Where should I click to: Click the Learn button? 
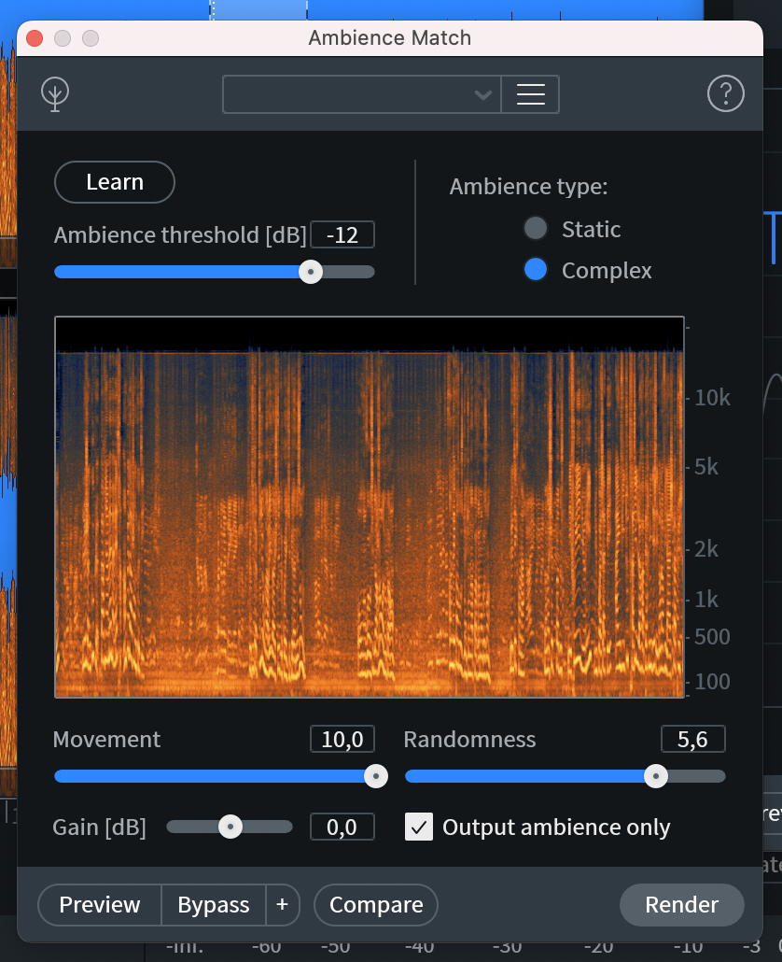point(115,182)
